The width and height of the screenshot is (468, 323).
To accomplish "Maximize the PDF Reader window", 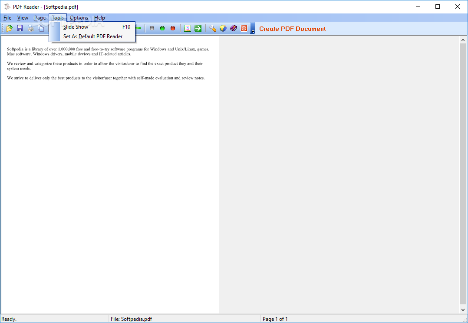I will click(x=438, y=7).
